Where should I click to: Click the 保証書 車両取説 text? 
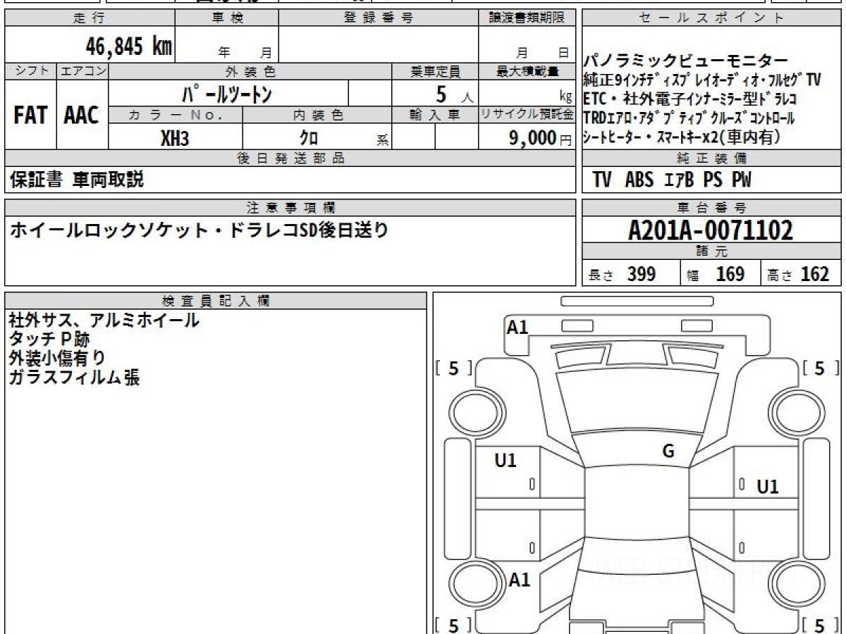click(76, 180)
